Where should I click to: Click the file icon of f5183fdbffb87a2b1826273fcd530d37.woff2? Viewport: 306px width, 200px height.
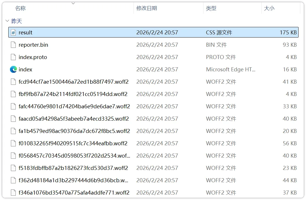pos(13,168)
